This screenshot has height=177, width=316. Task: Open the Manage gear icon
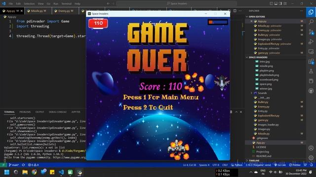click(x=311, y=157)
